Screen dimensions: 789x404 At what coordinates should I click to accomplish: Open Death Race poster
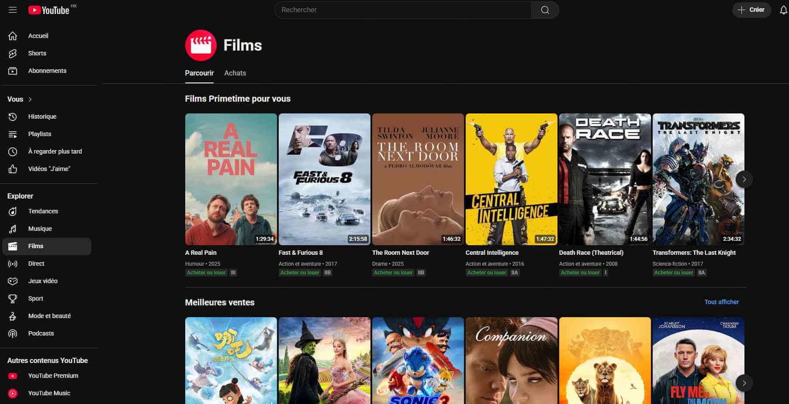point(605,179)
